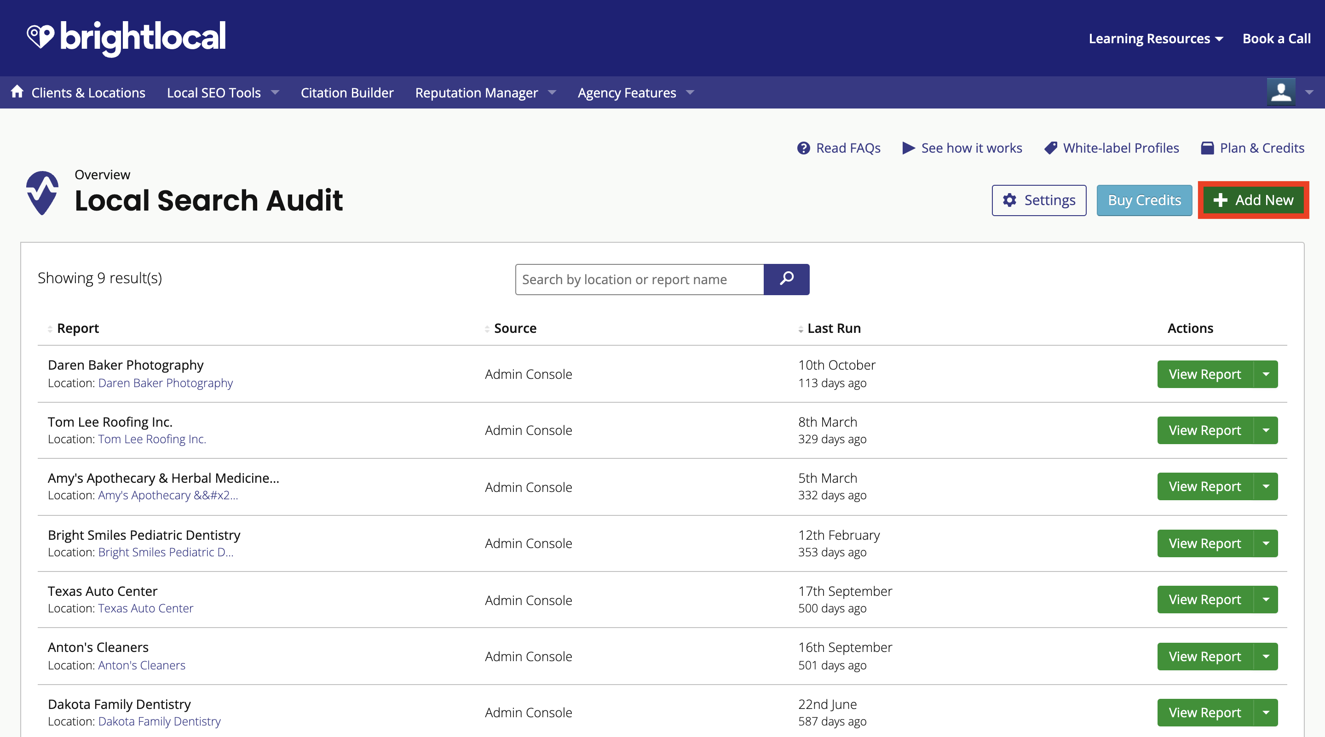The height and width of the screenshot is (737, 1325).
Task: View Report for Daren Baker Photography
Action: coord(1204,374)
